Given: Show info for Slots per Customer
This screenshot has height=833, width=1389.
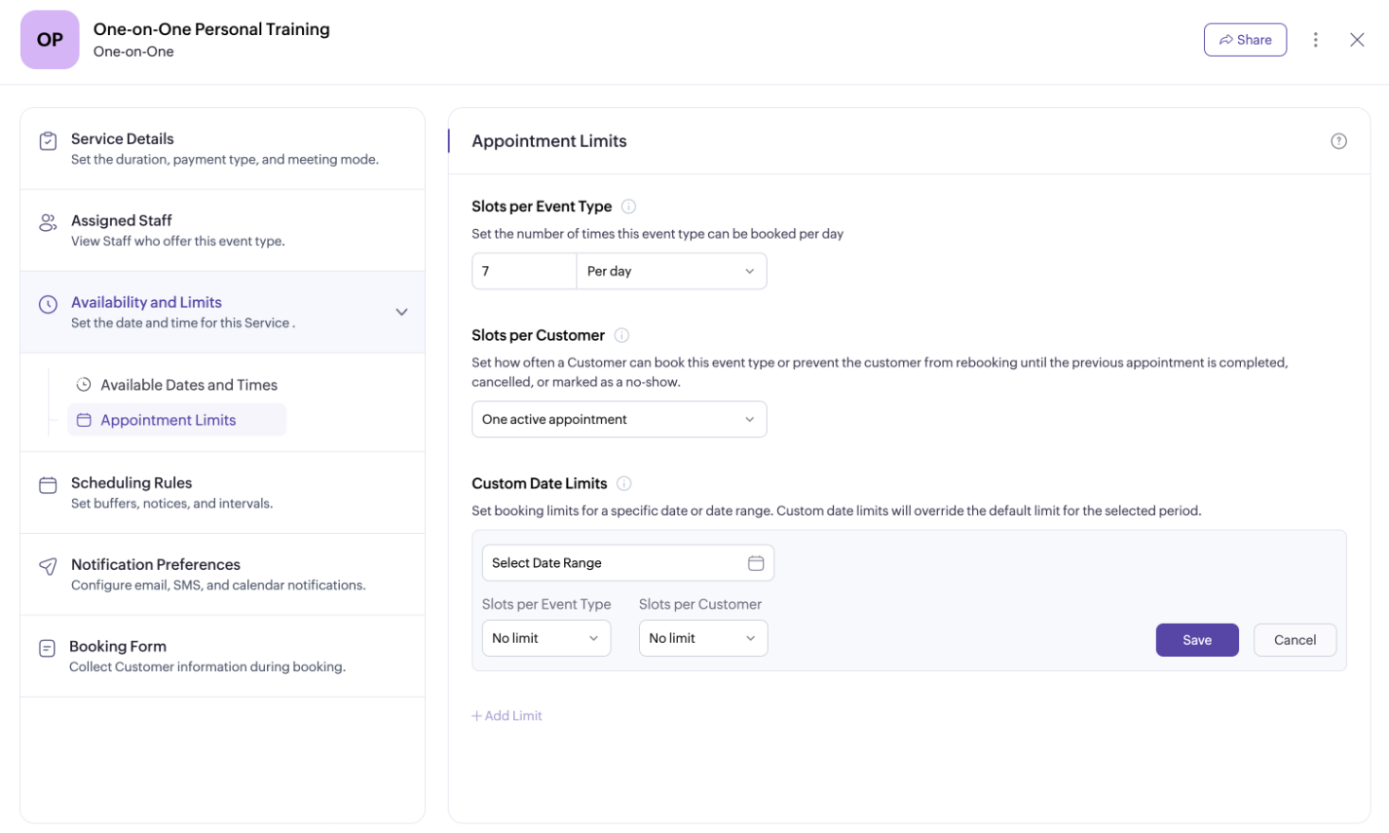Looking at the screenshot, I should click(621, 335).
